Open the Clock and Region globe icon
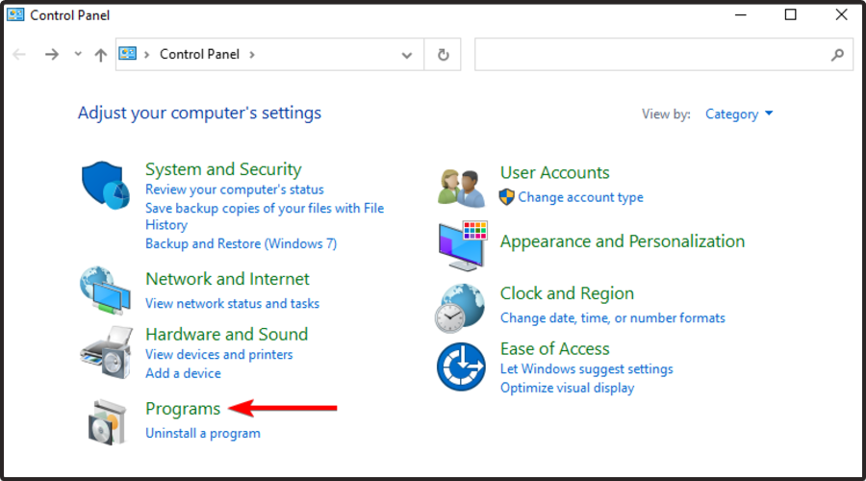Screen dimensions: 866x481 460,308
